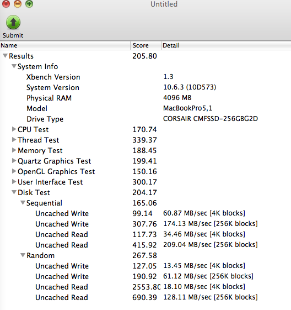Viewport: 291px width, 310px height.
Task: Click the detail value MacBookPro5,1
Action: click(x=188, y=108)
